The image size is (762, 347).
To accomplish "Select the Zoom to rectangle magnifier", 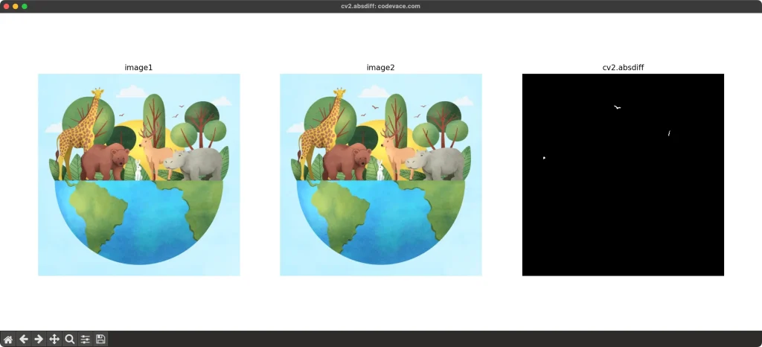I will pyautogui.click(x=70, y=339).
